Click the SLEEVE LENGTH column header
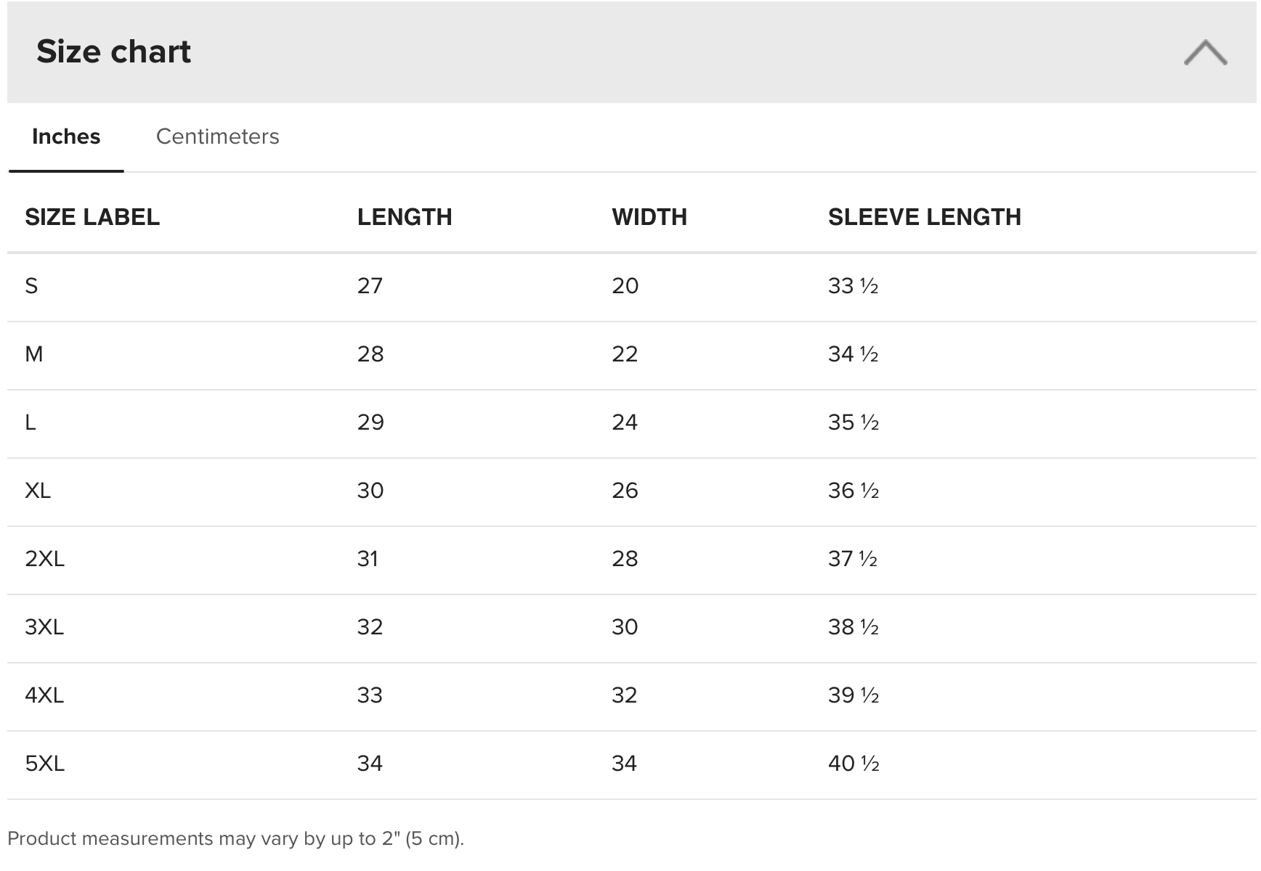 tap(925, 217)
